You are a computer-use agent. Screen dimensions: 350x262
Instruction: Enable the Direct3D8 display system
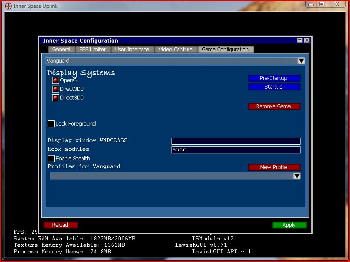[55, 89]
